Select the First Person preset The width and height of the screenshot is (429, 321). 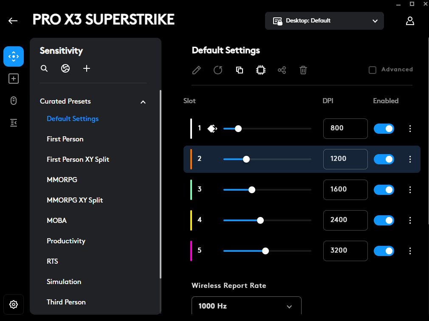(x=65, y=139)
